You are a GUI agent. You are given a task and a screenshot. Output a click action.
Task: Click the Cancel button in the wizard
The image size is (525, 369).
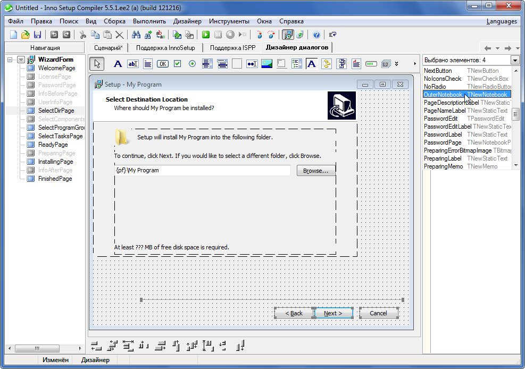click(378, 313)
